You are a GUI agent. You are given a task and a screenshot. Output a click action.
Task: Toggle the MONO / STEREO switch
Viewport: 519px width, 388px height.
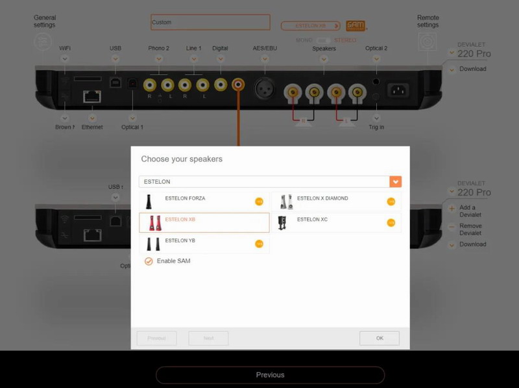coord(322,40)
